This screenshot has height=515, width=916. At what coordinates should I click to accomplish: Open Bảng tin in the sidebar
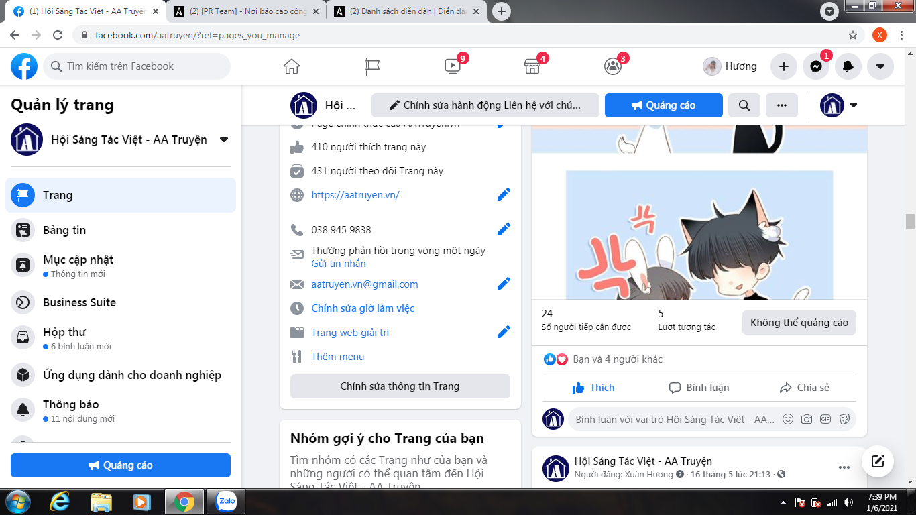121,230
